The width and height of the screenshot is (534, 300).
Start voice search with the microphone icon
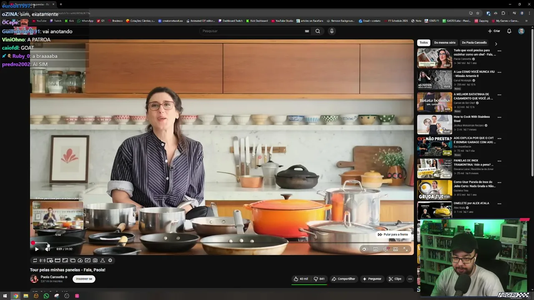332,31
